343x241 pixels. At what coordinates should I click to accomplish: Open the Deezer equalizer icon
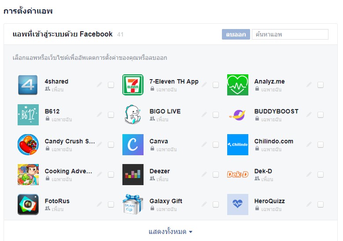click(133, 175)
